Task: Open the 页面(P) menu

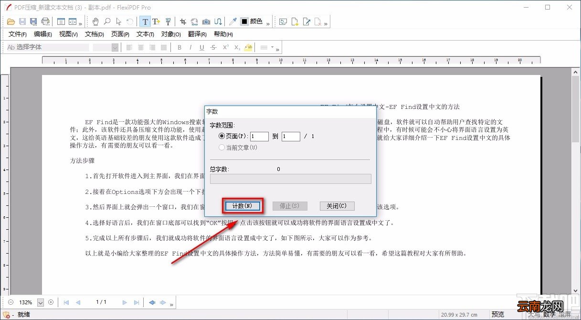Action: coord(120,34)
